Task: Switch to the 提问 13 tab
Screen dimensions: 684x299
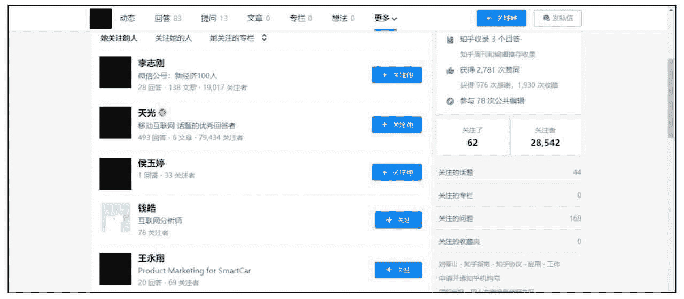Action: (x=214, y=18)
